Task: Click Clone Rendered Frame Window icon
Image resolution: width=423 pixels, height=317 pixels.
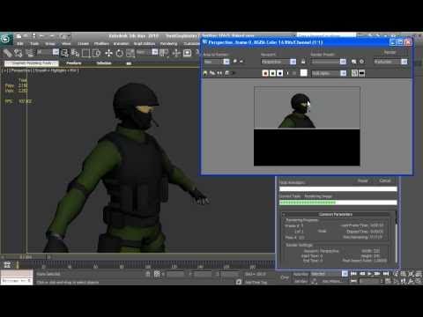Action: 219,73
